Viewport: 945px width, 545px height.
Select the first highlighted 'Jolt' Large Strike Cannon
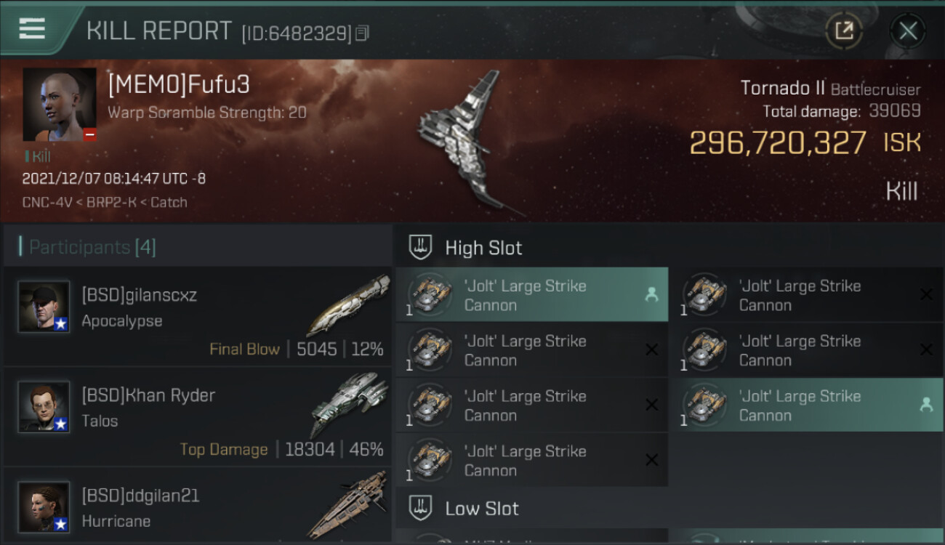coord(532,295)
